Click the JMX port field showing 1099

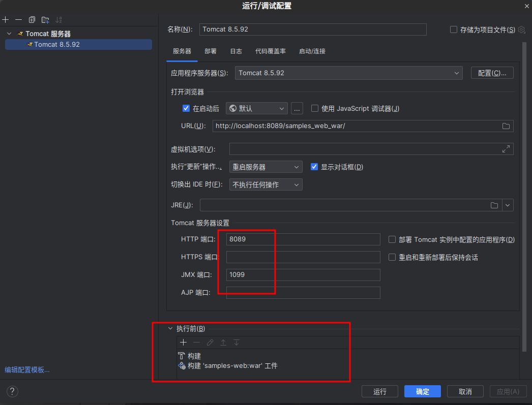point(303,275)
